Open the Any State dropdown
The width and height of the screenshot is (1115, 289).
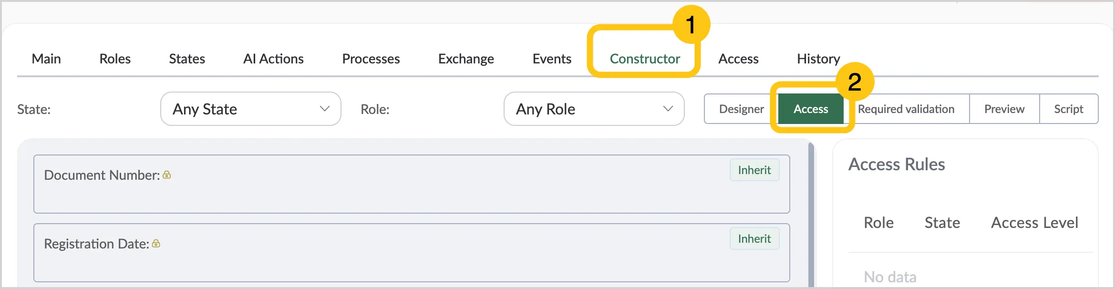tap(251, 109)
